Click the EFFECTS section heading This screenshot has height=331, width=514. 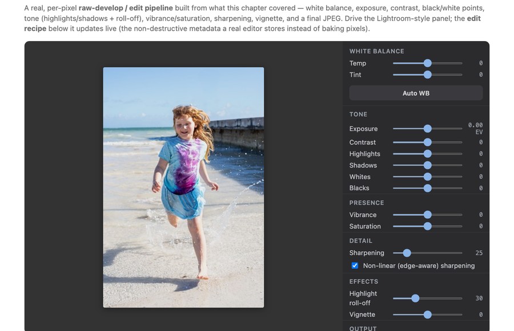[x=364, y=281]
